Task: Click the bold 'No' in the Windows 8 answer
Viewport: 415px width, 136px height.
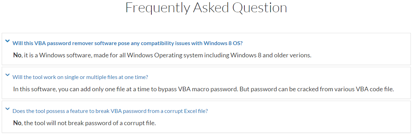Action: [17, 55]
